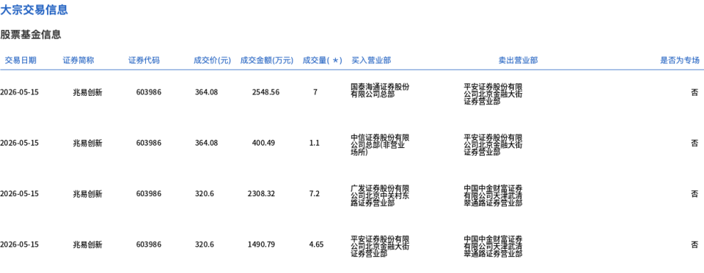Click the 大宗交易信息 page title
This screenshot has height=273, width=704.
point(34,10)
